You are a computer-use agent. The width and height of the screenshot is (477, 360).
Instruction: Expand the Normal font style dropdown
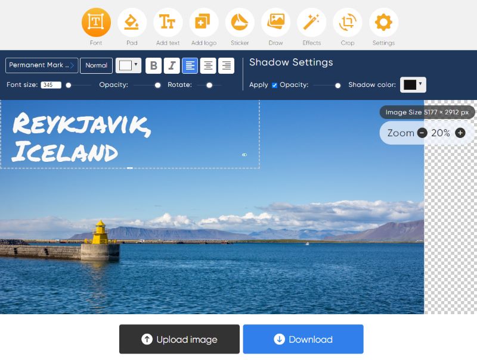(x=96, y=65)
